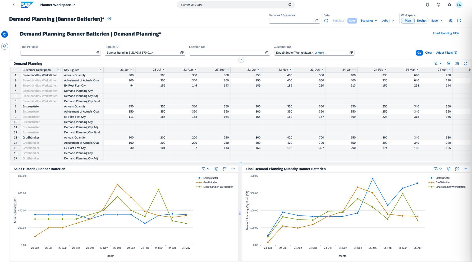The height and width of the screenshot is (262, 472).
Task: Open Customer ID value help icon
Action: [x=351, y=53]
